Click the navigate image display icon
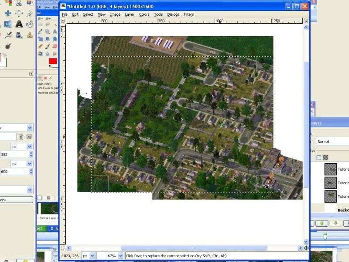The width and height of the screenshot is (349, 262). click(x=306, y=248)
